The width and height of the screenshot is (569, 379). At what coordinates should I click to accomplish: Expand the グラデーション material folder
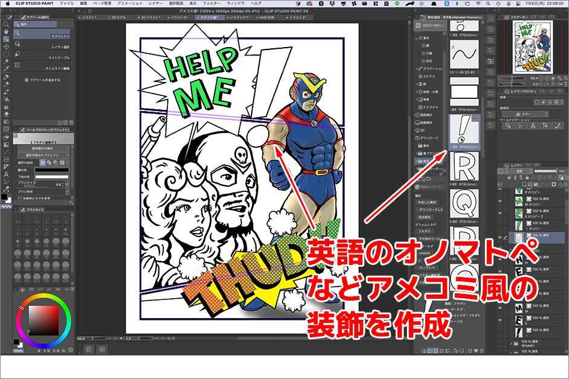tap(418, 69)
